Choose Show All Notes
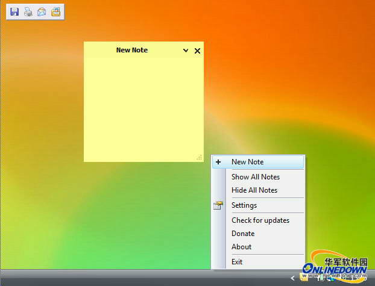 258,177
